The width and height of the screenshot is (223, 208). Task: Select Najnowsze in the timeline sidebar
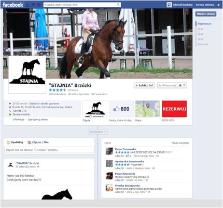(204, 24)
